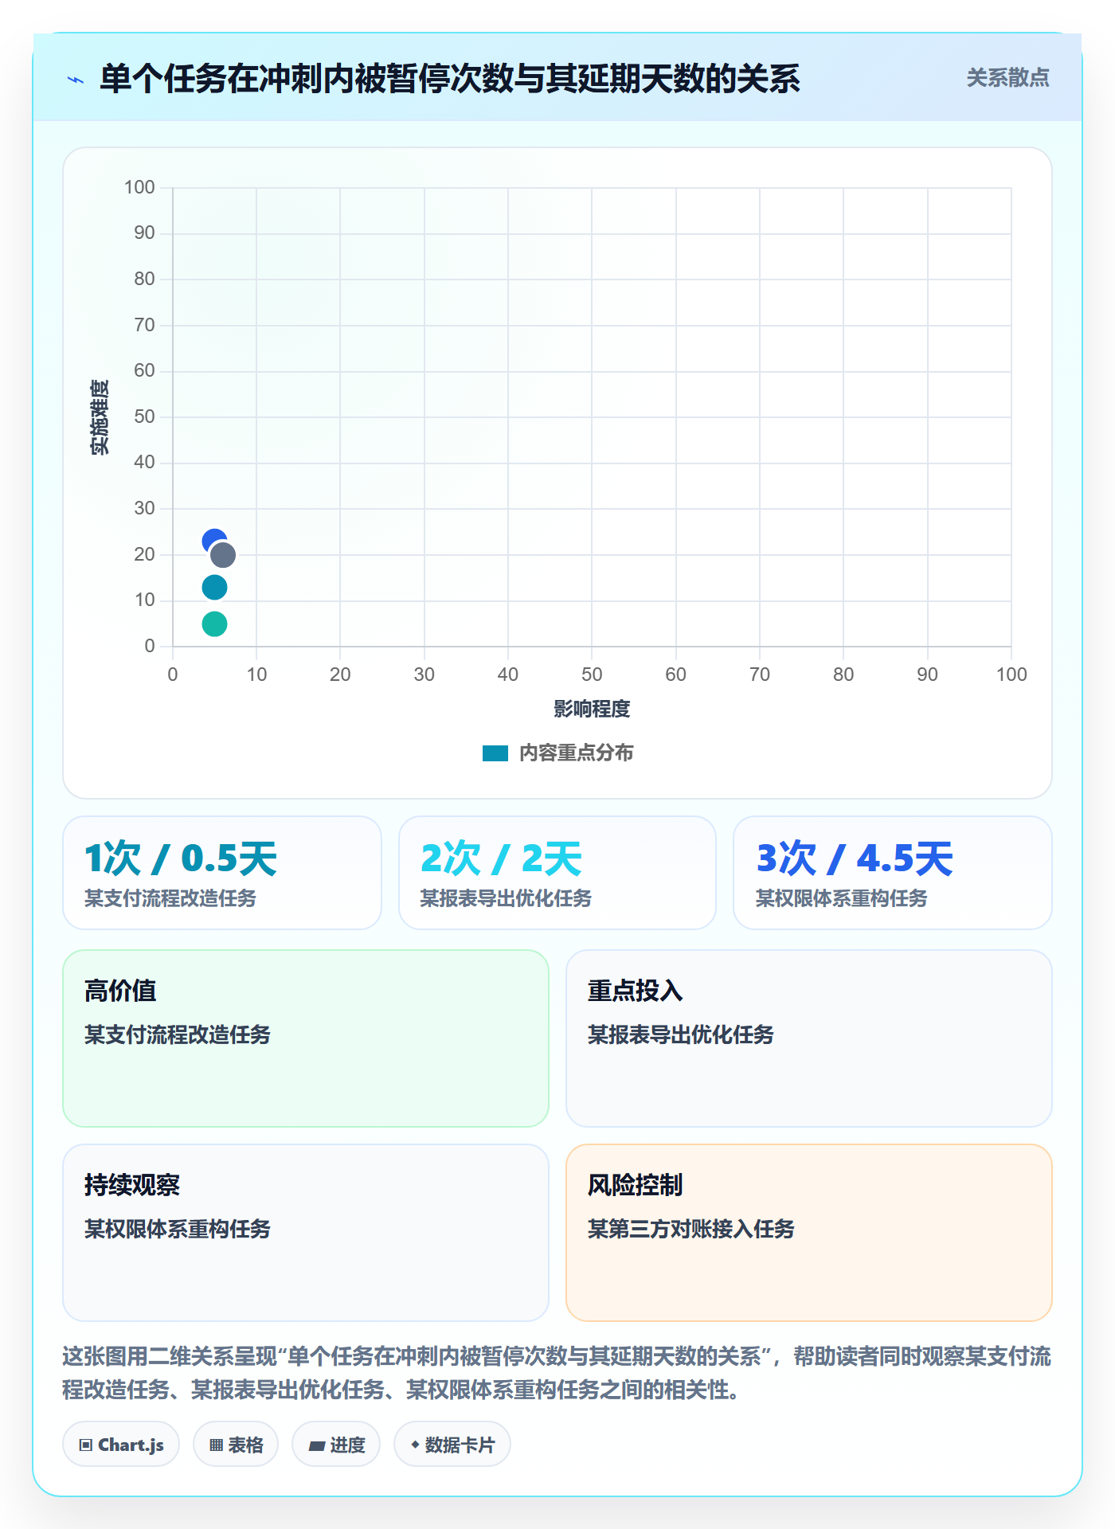Click the lightning bolt icon beside the title
1115x1529 pixels.
(x=76, y=79)
